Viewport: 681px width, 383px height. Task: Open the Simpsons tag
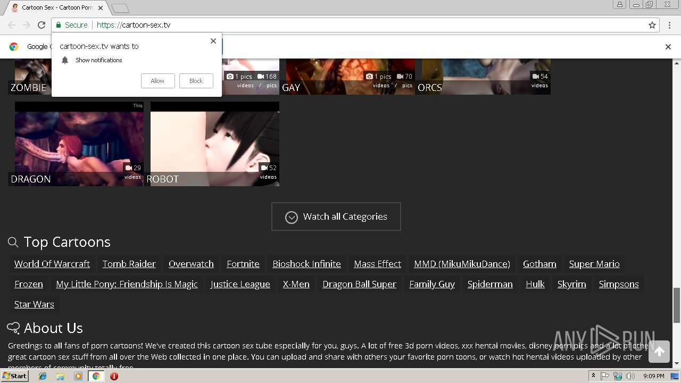pos(619,284)
